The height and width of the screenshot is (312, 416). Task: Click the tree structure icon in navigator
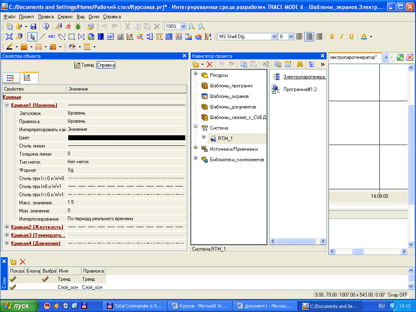[312, 64]
